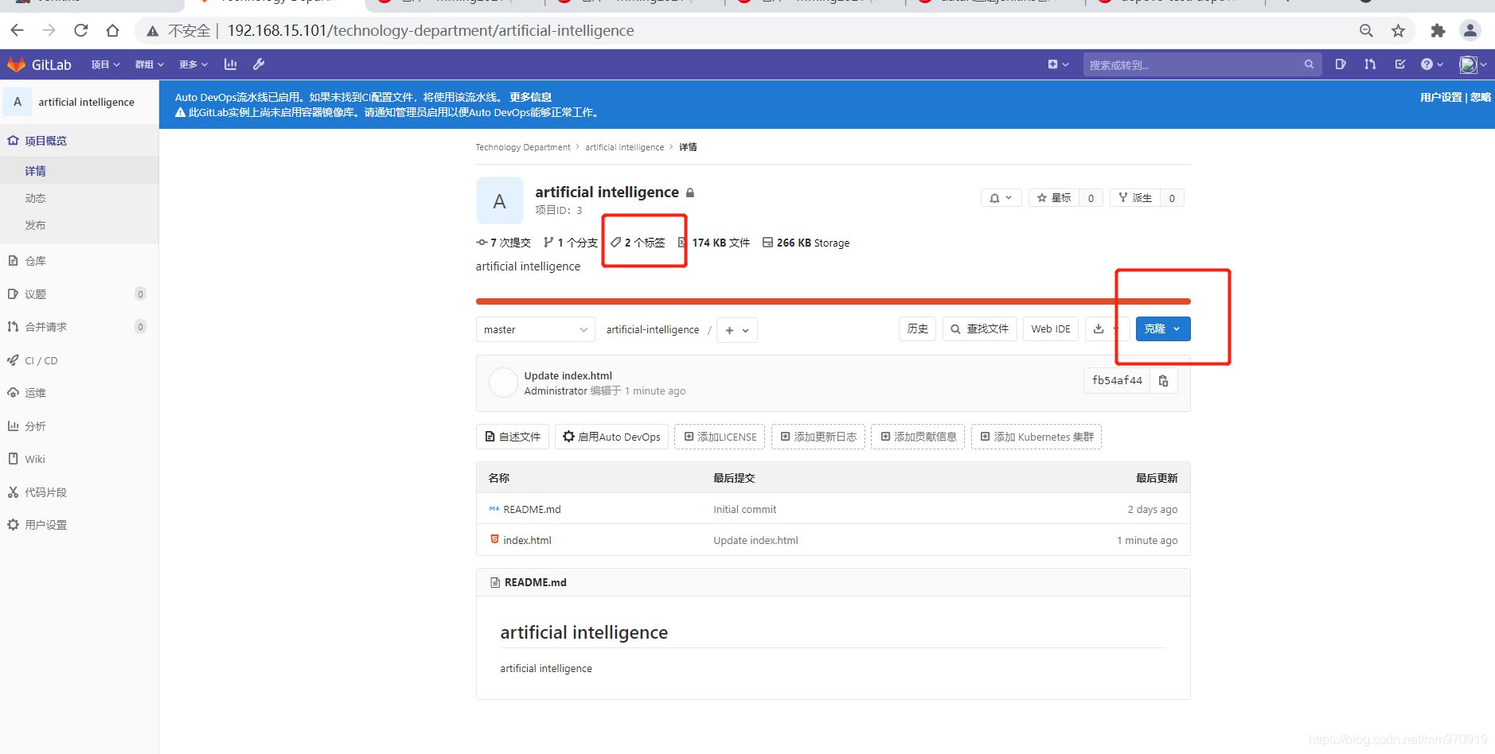Image resolution: width=1495 pixels, height=754 pixels.
Task: Click the 自述文件 readme button
Action: [513, 437]
